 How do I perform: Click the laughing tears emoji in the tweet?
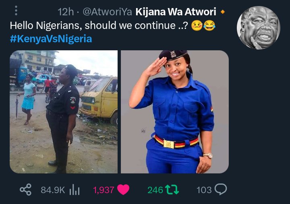coord(209,25)
